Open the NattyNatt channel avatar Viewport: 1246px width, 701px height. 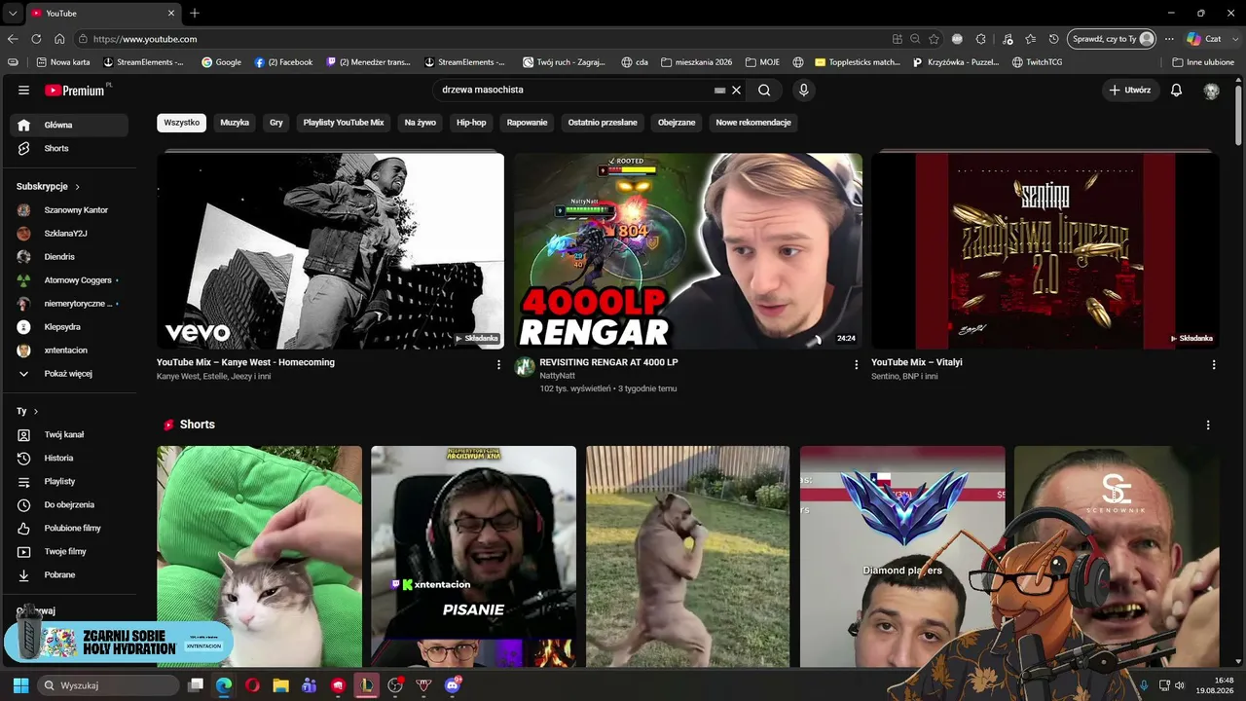(525, 367)
